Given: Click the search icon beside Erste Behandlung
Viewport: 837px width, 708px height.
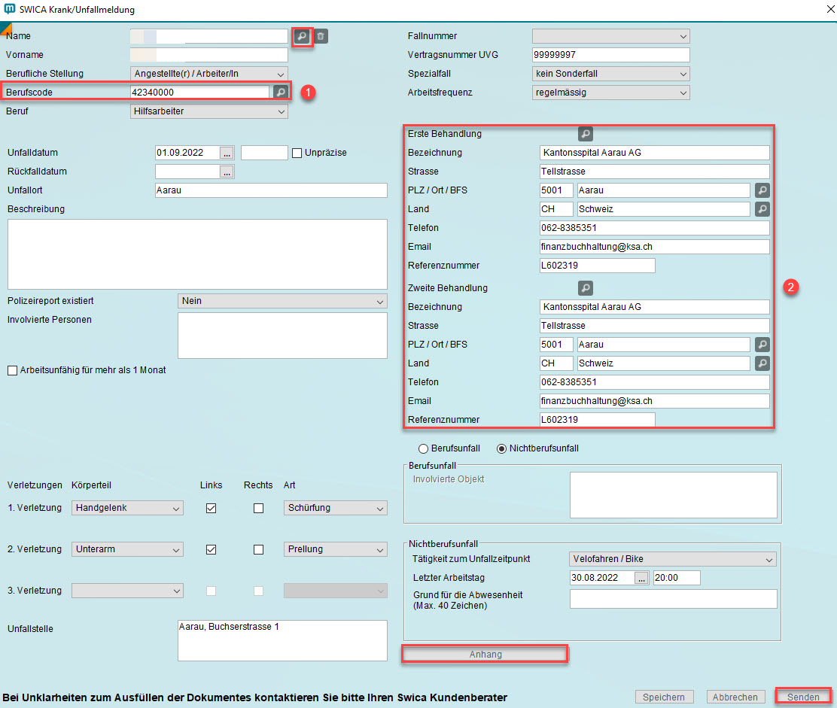Looking at the screenshot, I should pyautogui.click(x=585, y=134).
